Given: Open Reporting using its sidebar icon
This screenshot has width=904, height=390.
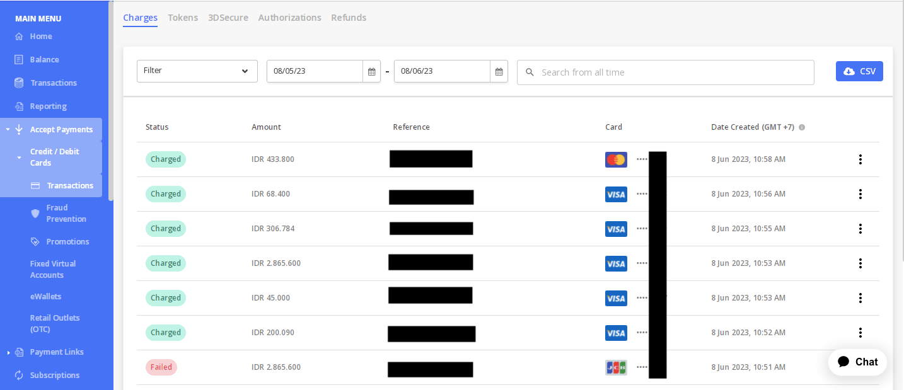Looking at the screenshot, I should [x=19, y=106].
